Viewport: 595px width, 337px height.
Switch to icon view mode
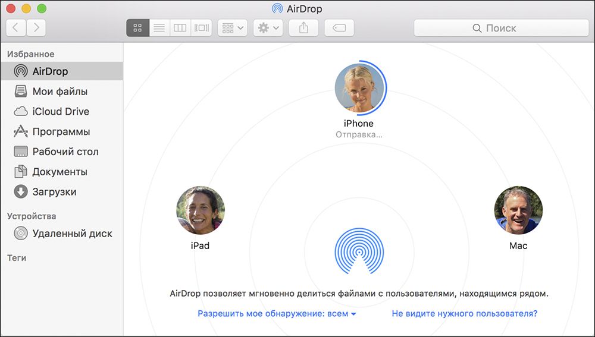(137, 28)
